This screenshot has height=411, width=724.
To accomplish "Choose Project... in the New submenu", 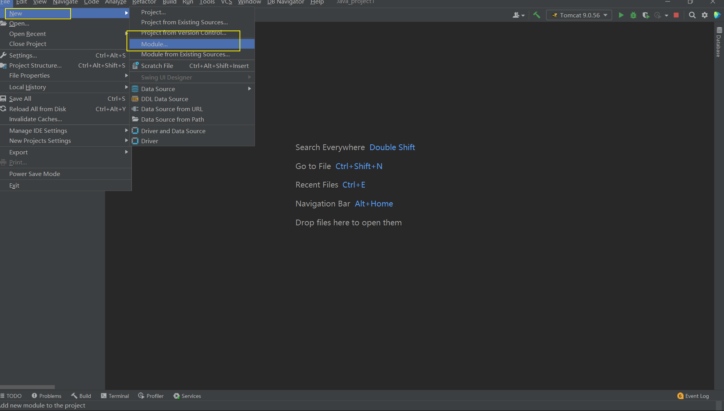I will pyautogui.click(x=192, y=12).
